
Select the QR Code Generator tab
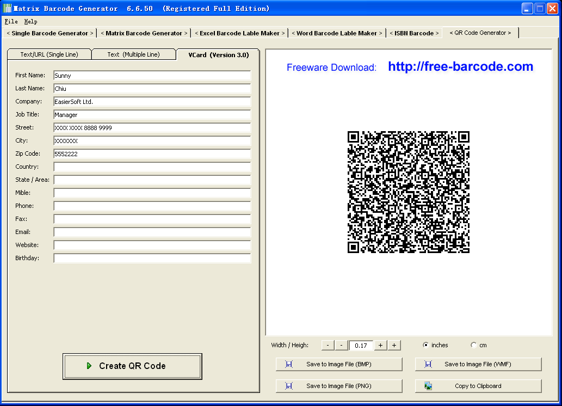(480, 33)
